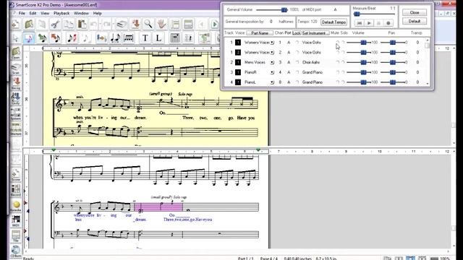This screenshot has height=260, width=463.
Task: Open PianoL part name dropdown
Action: 272,82
